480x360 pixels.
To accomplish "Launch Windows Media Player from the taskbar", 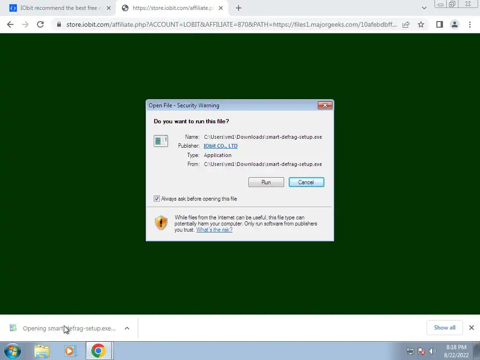I will click(x=70, y=351).
